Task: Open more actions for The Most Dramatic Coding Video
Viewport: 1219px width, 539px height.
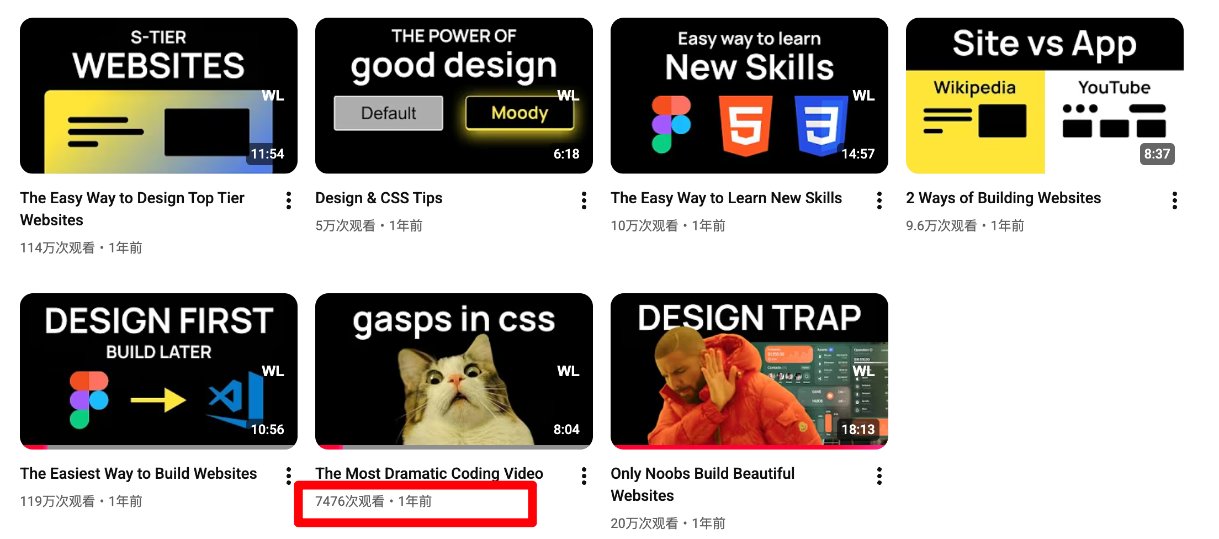Action: pos(584,476)
